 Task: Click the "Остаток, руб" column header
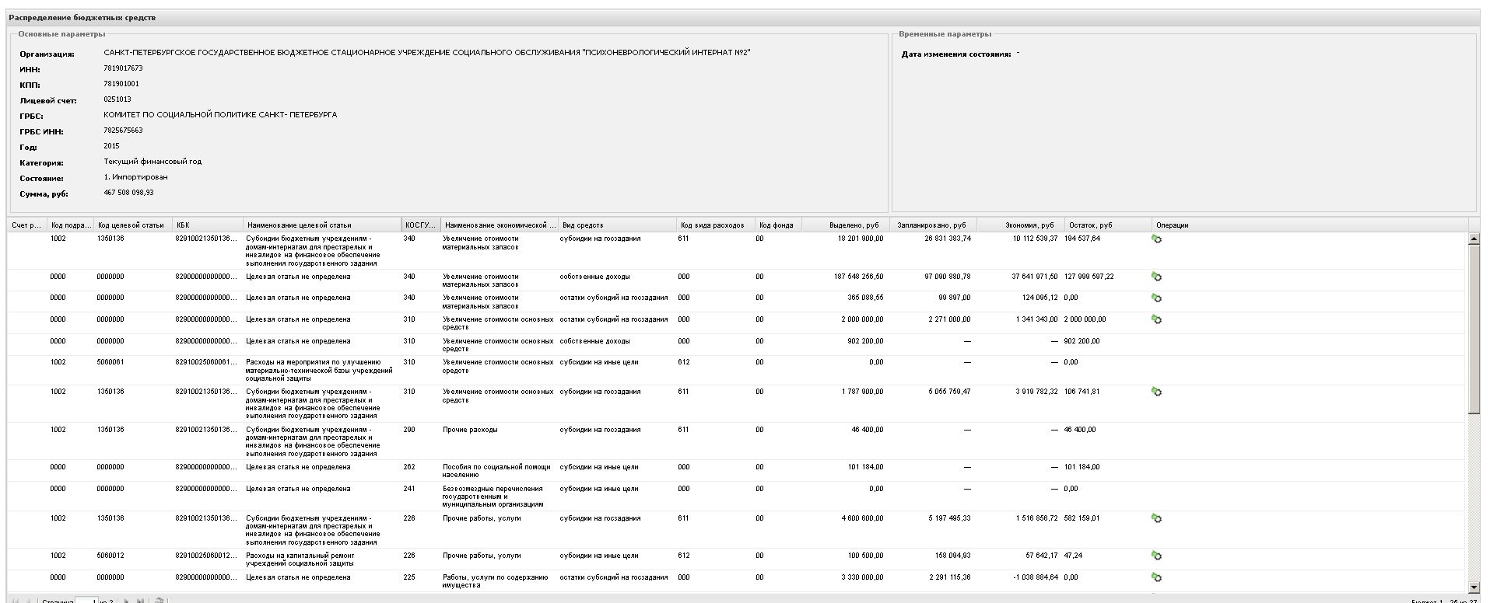pyautogui.click(x=1108, y=225)
